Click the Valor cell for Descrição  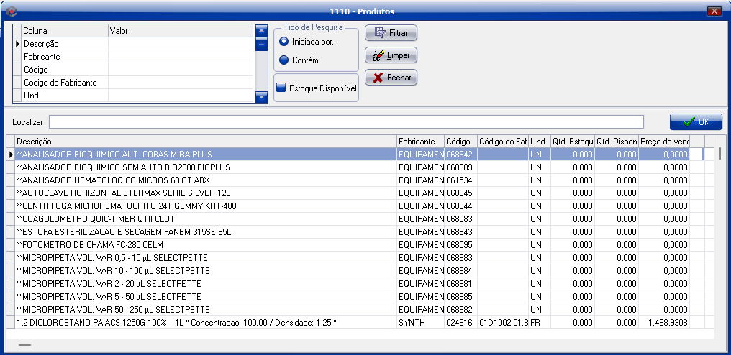[180, 44]
